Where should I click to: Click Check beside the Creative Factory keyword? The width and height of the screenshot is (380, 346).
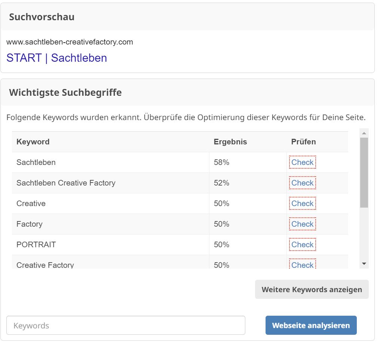coord(302,264)
